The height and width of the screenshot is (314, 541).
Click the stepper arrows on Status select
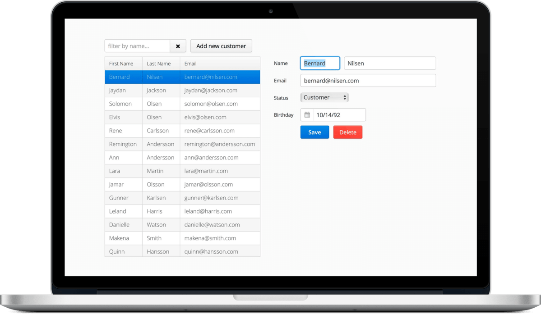click(x=346, y=97)
